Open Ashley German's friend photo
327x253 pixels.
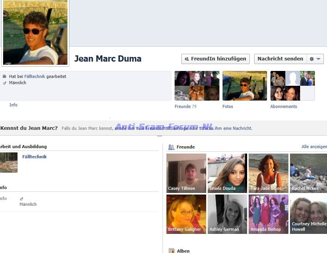point(227,214)
